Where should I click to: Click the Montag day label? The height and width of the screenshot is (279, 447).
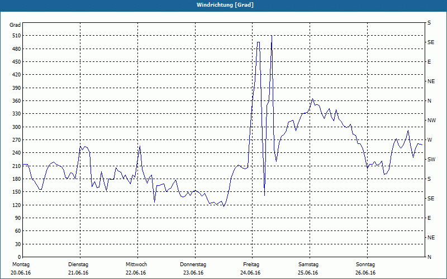[x=21, y=264]
